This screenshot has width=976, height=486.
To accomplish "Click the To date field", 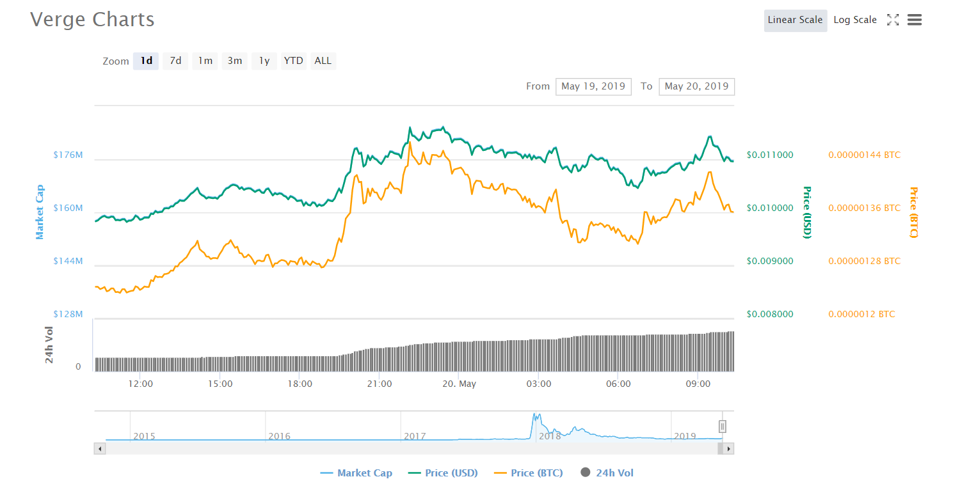I will pyautogui.click(x=697, y=86).
